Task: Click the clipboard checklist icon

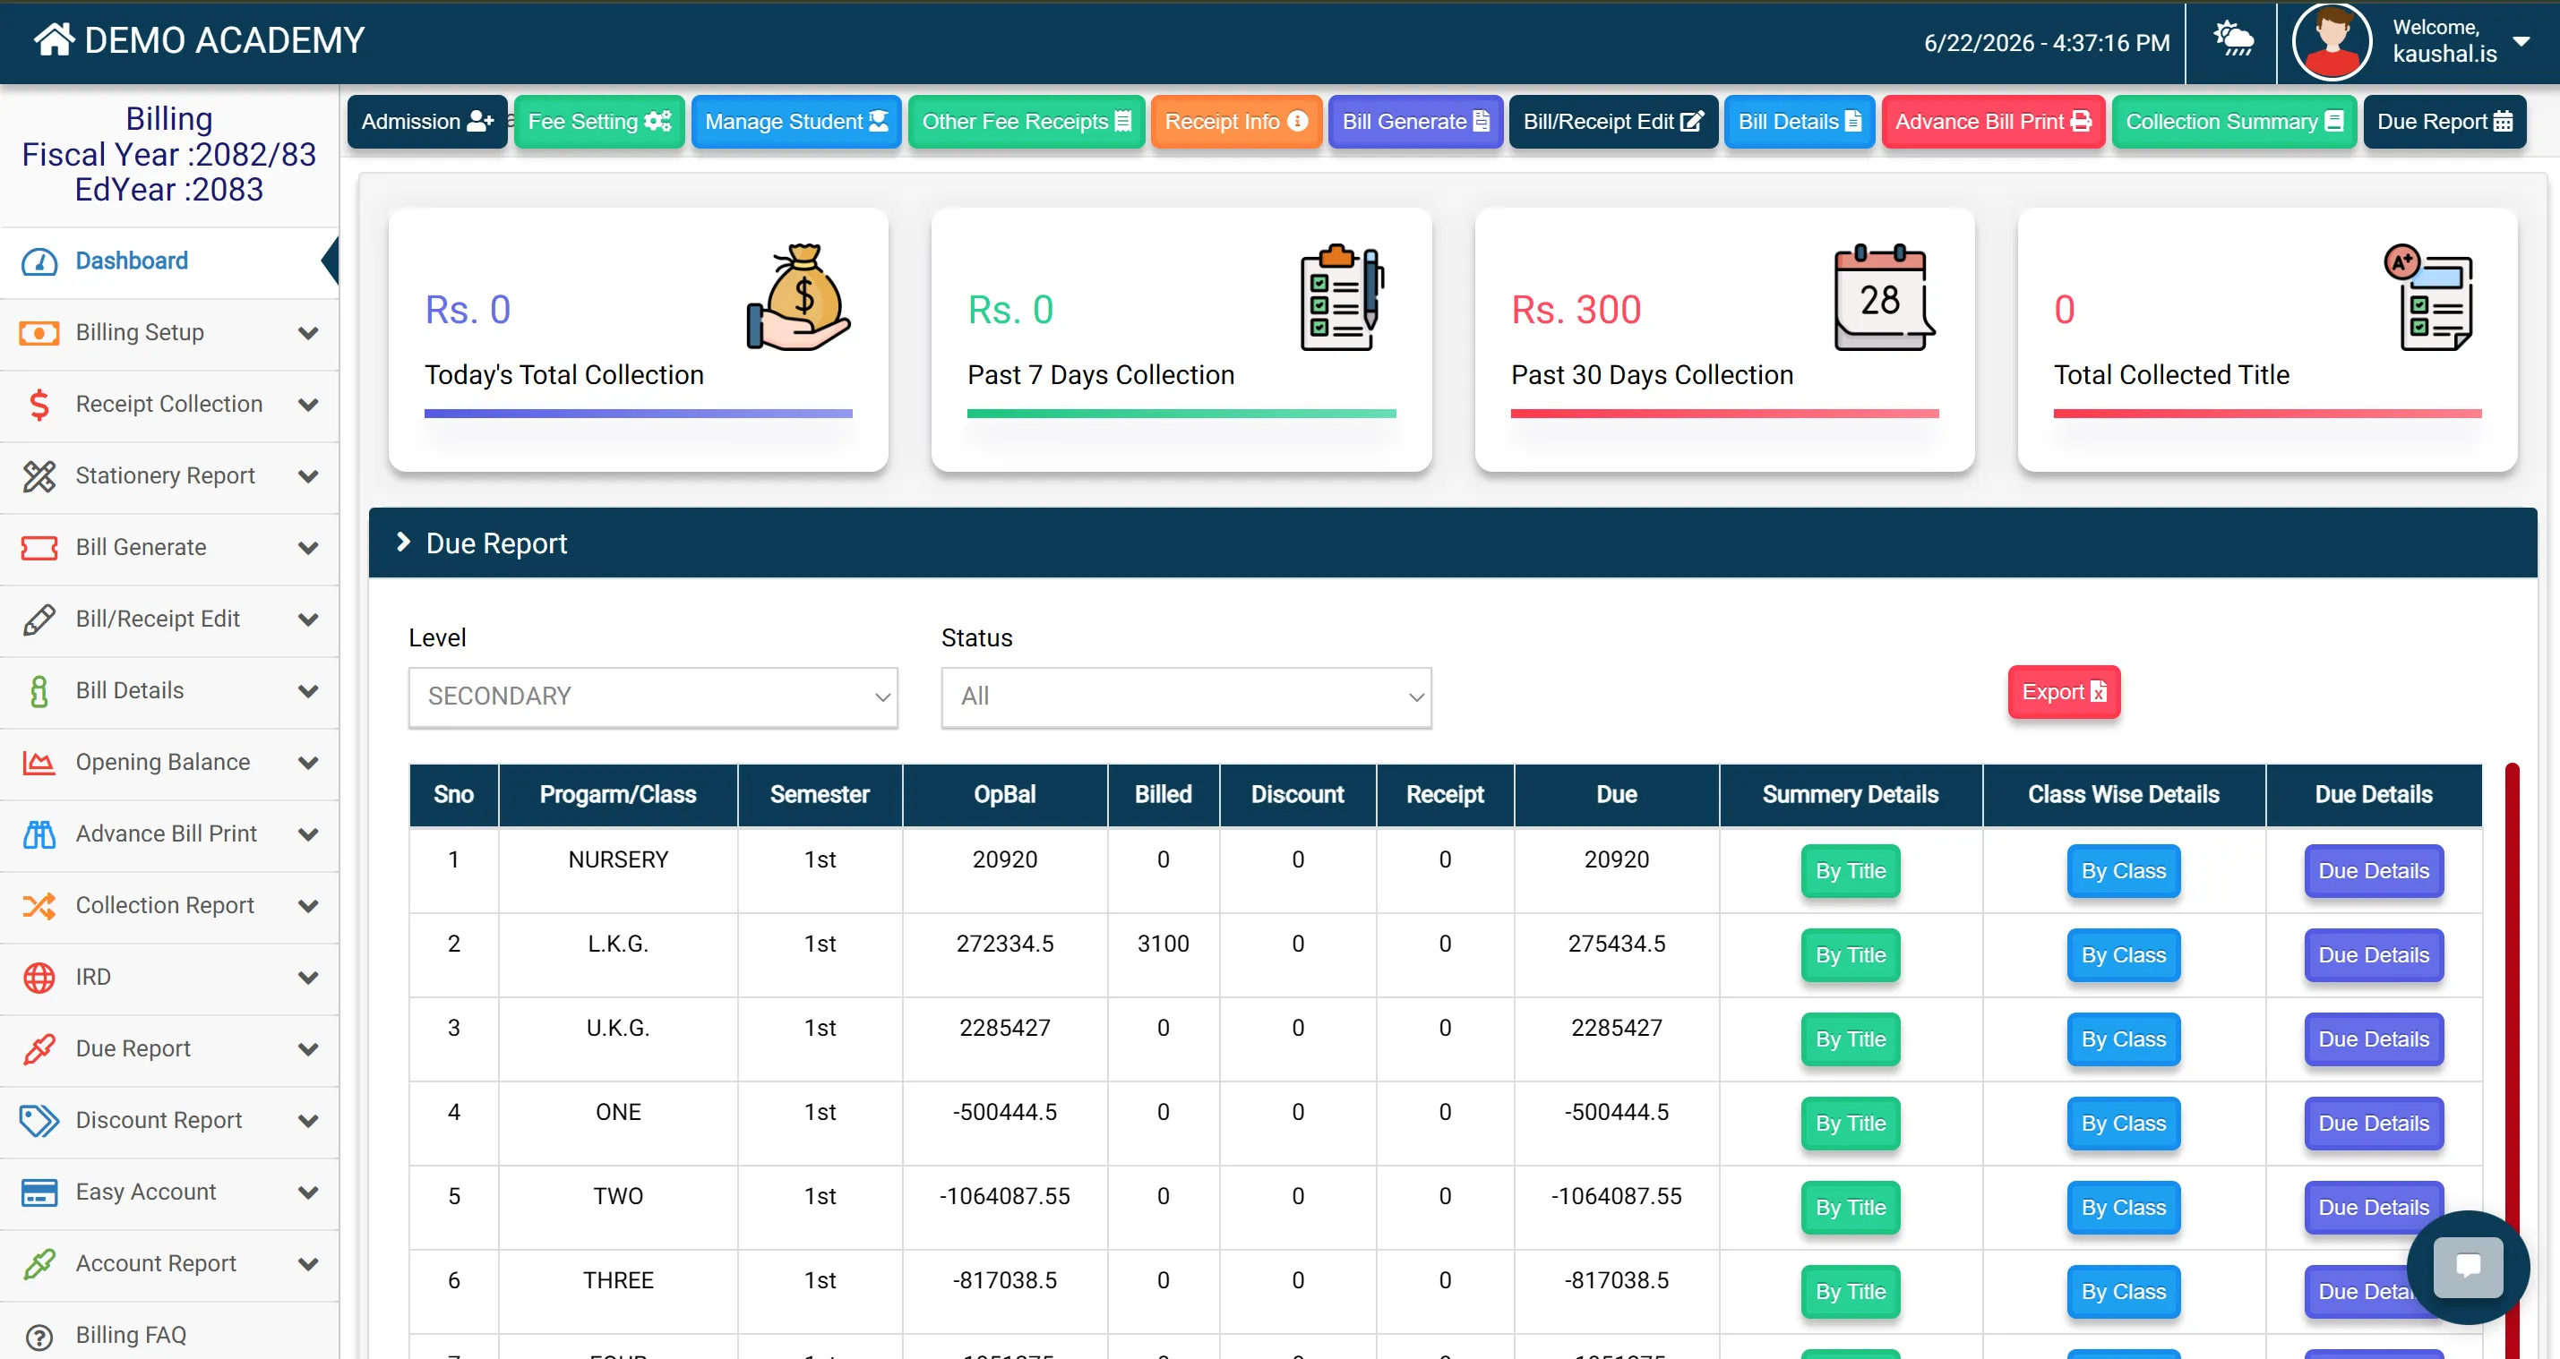Action: 1342,297
